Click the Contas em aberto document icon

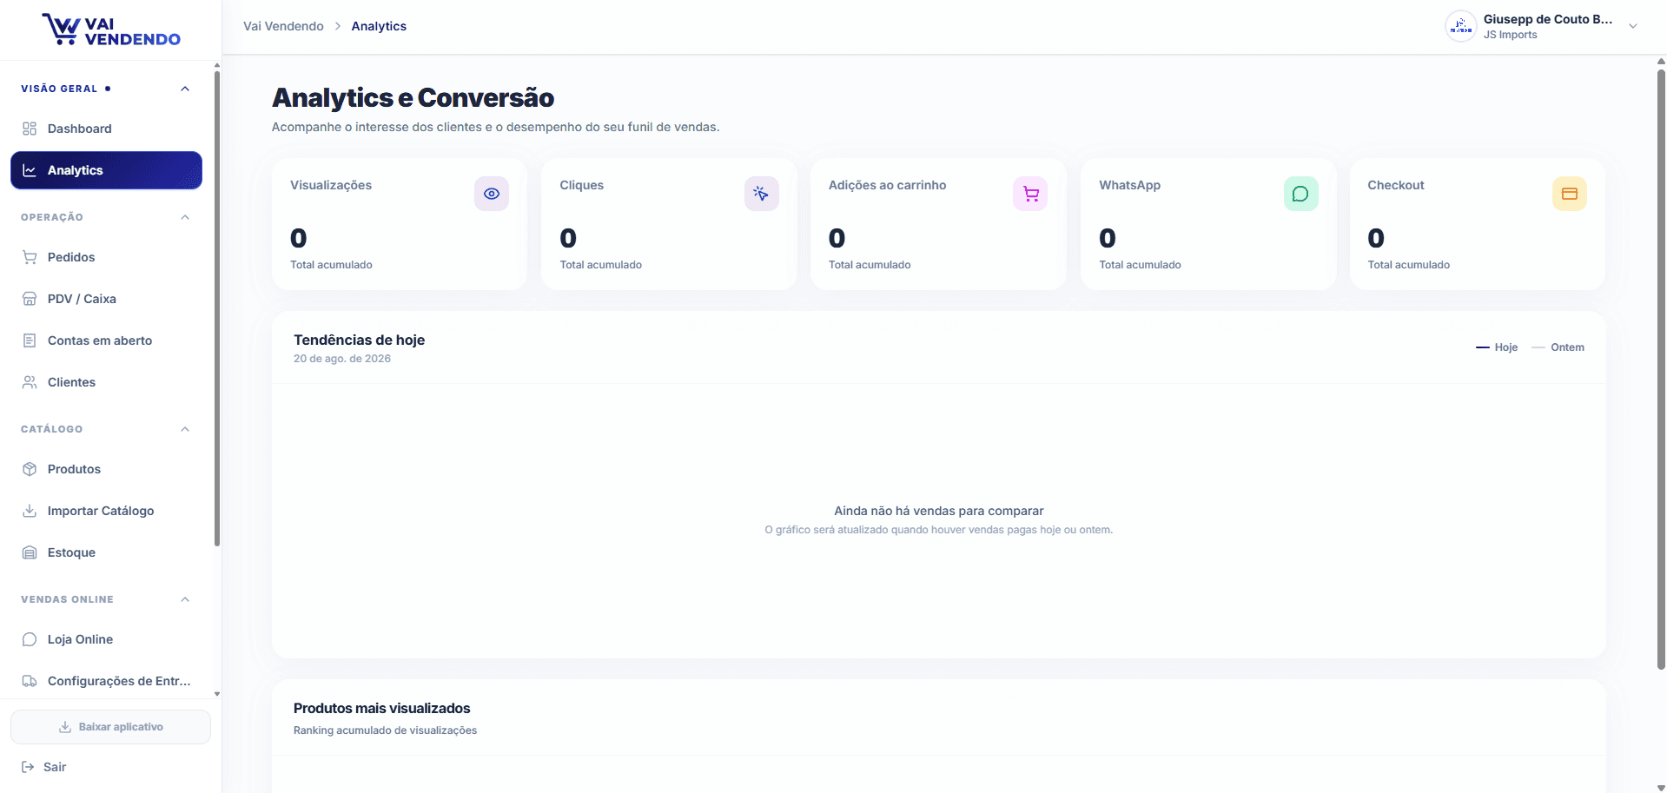pos(30,340)
